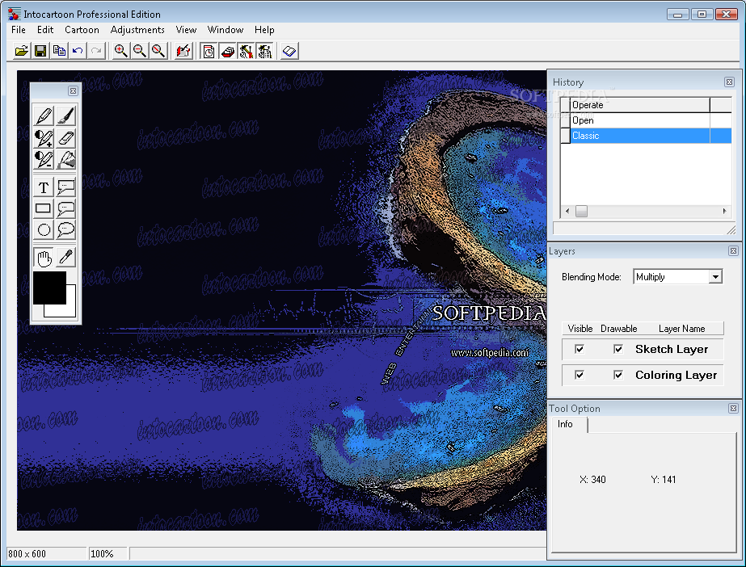Undo the last action

(78, 51)
